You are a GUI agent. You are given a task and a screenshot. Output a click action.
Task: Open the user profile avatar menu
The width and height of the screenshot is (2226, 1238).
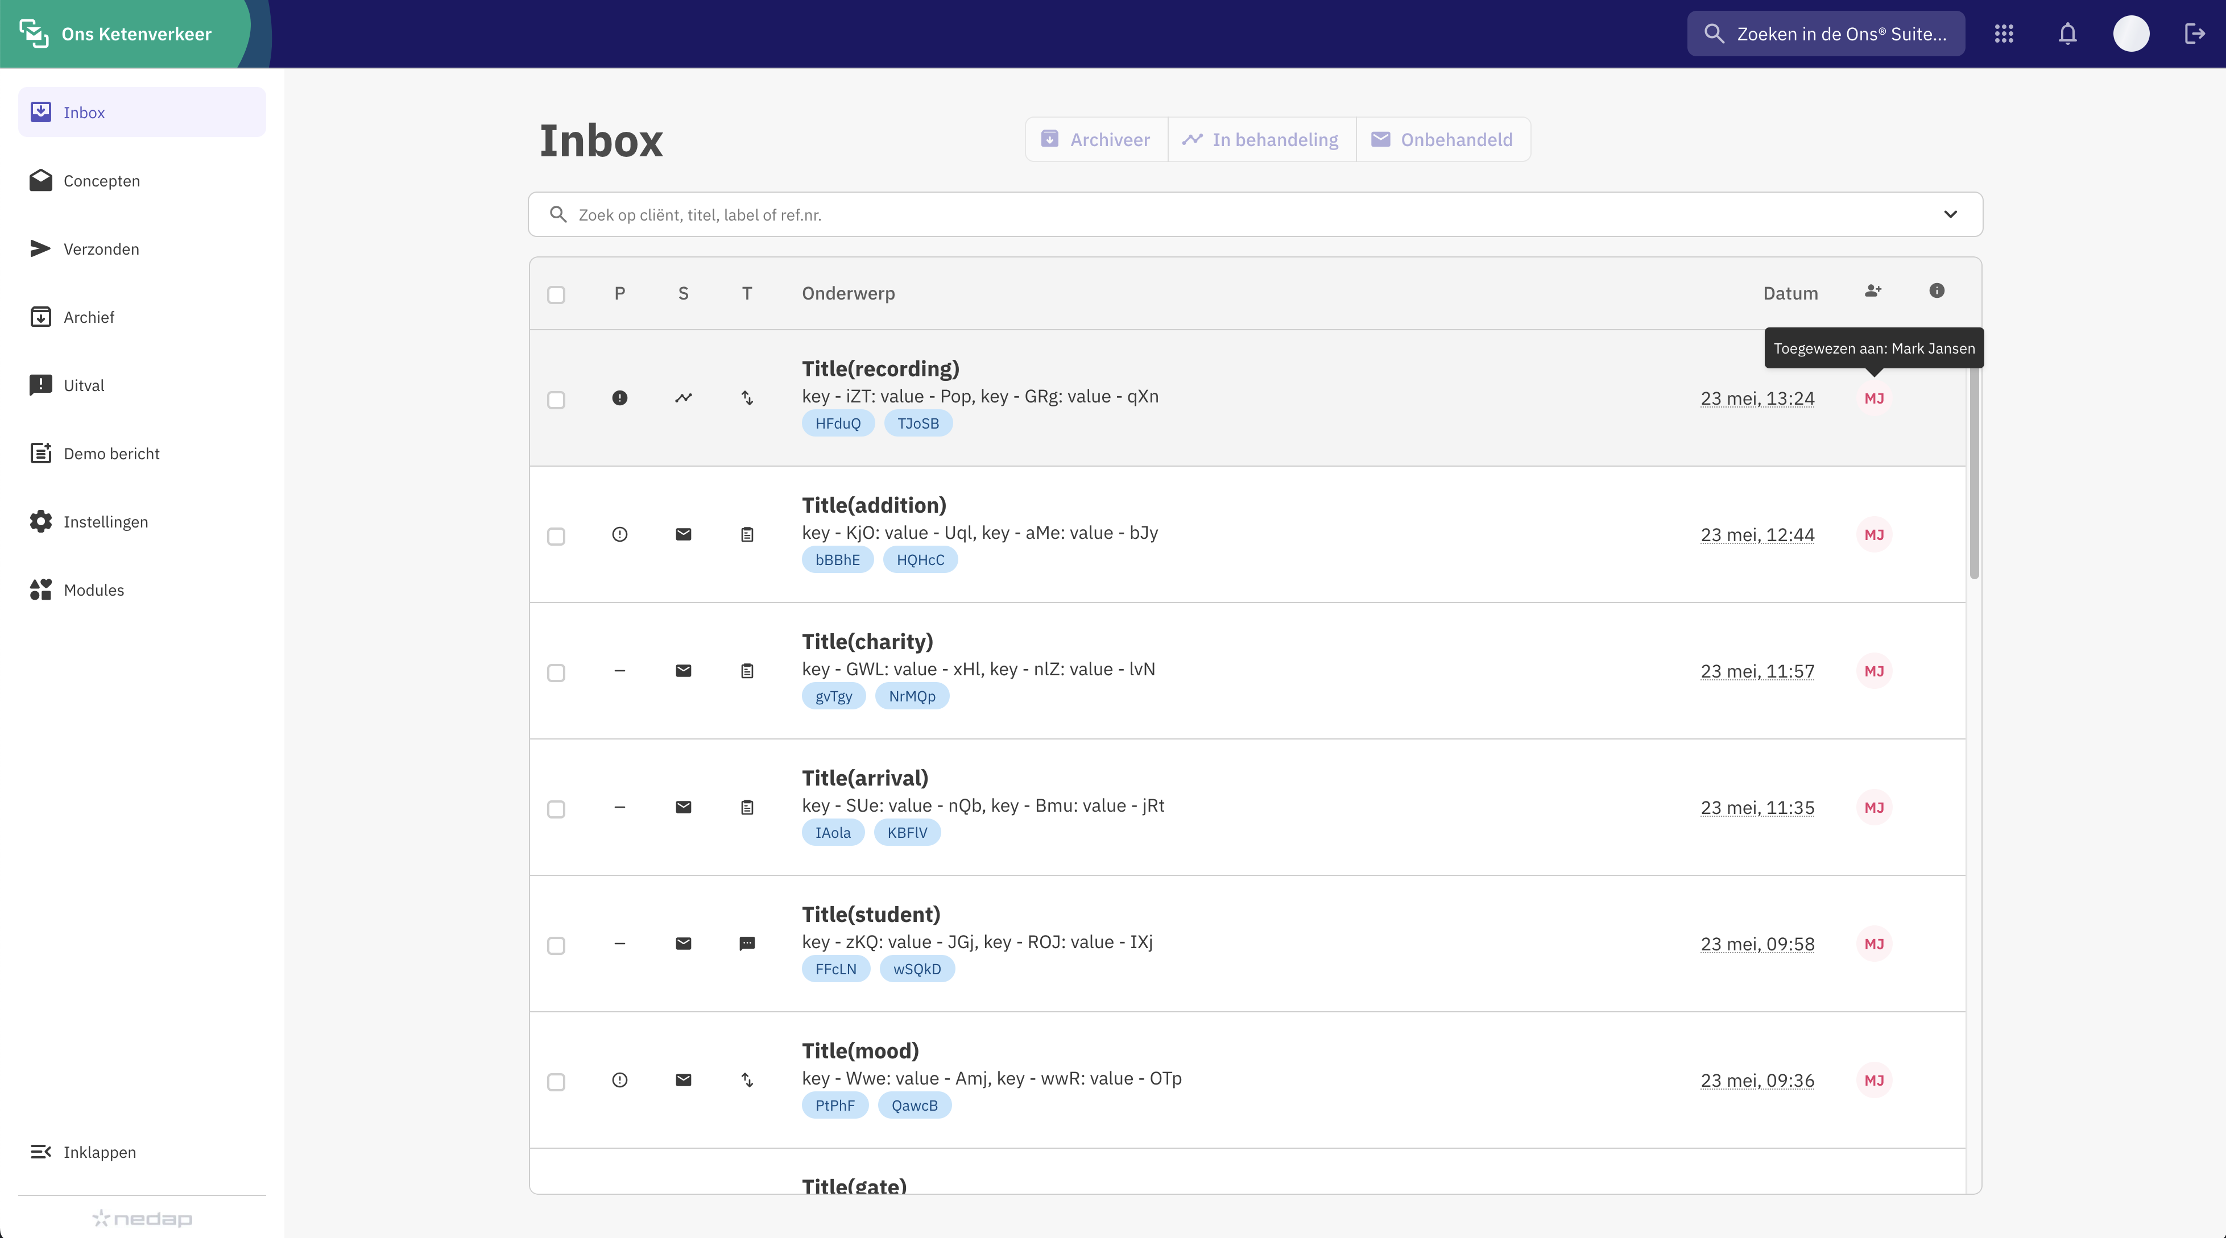click(x=2131, y=34)
